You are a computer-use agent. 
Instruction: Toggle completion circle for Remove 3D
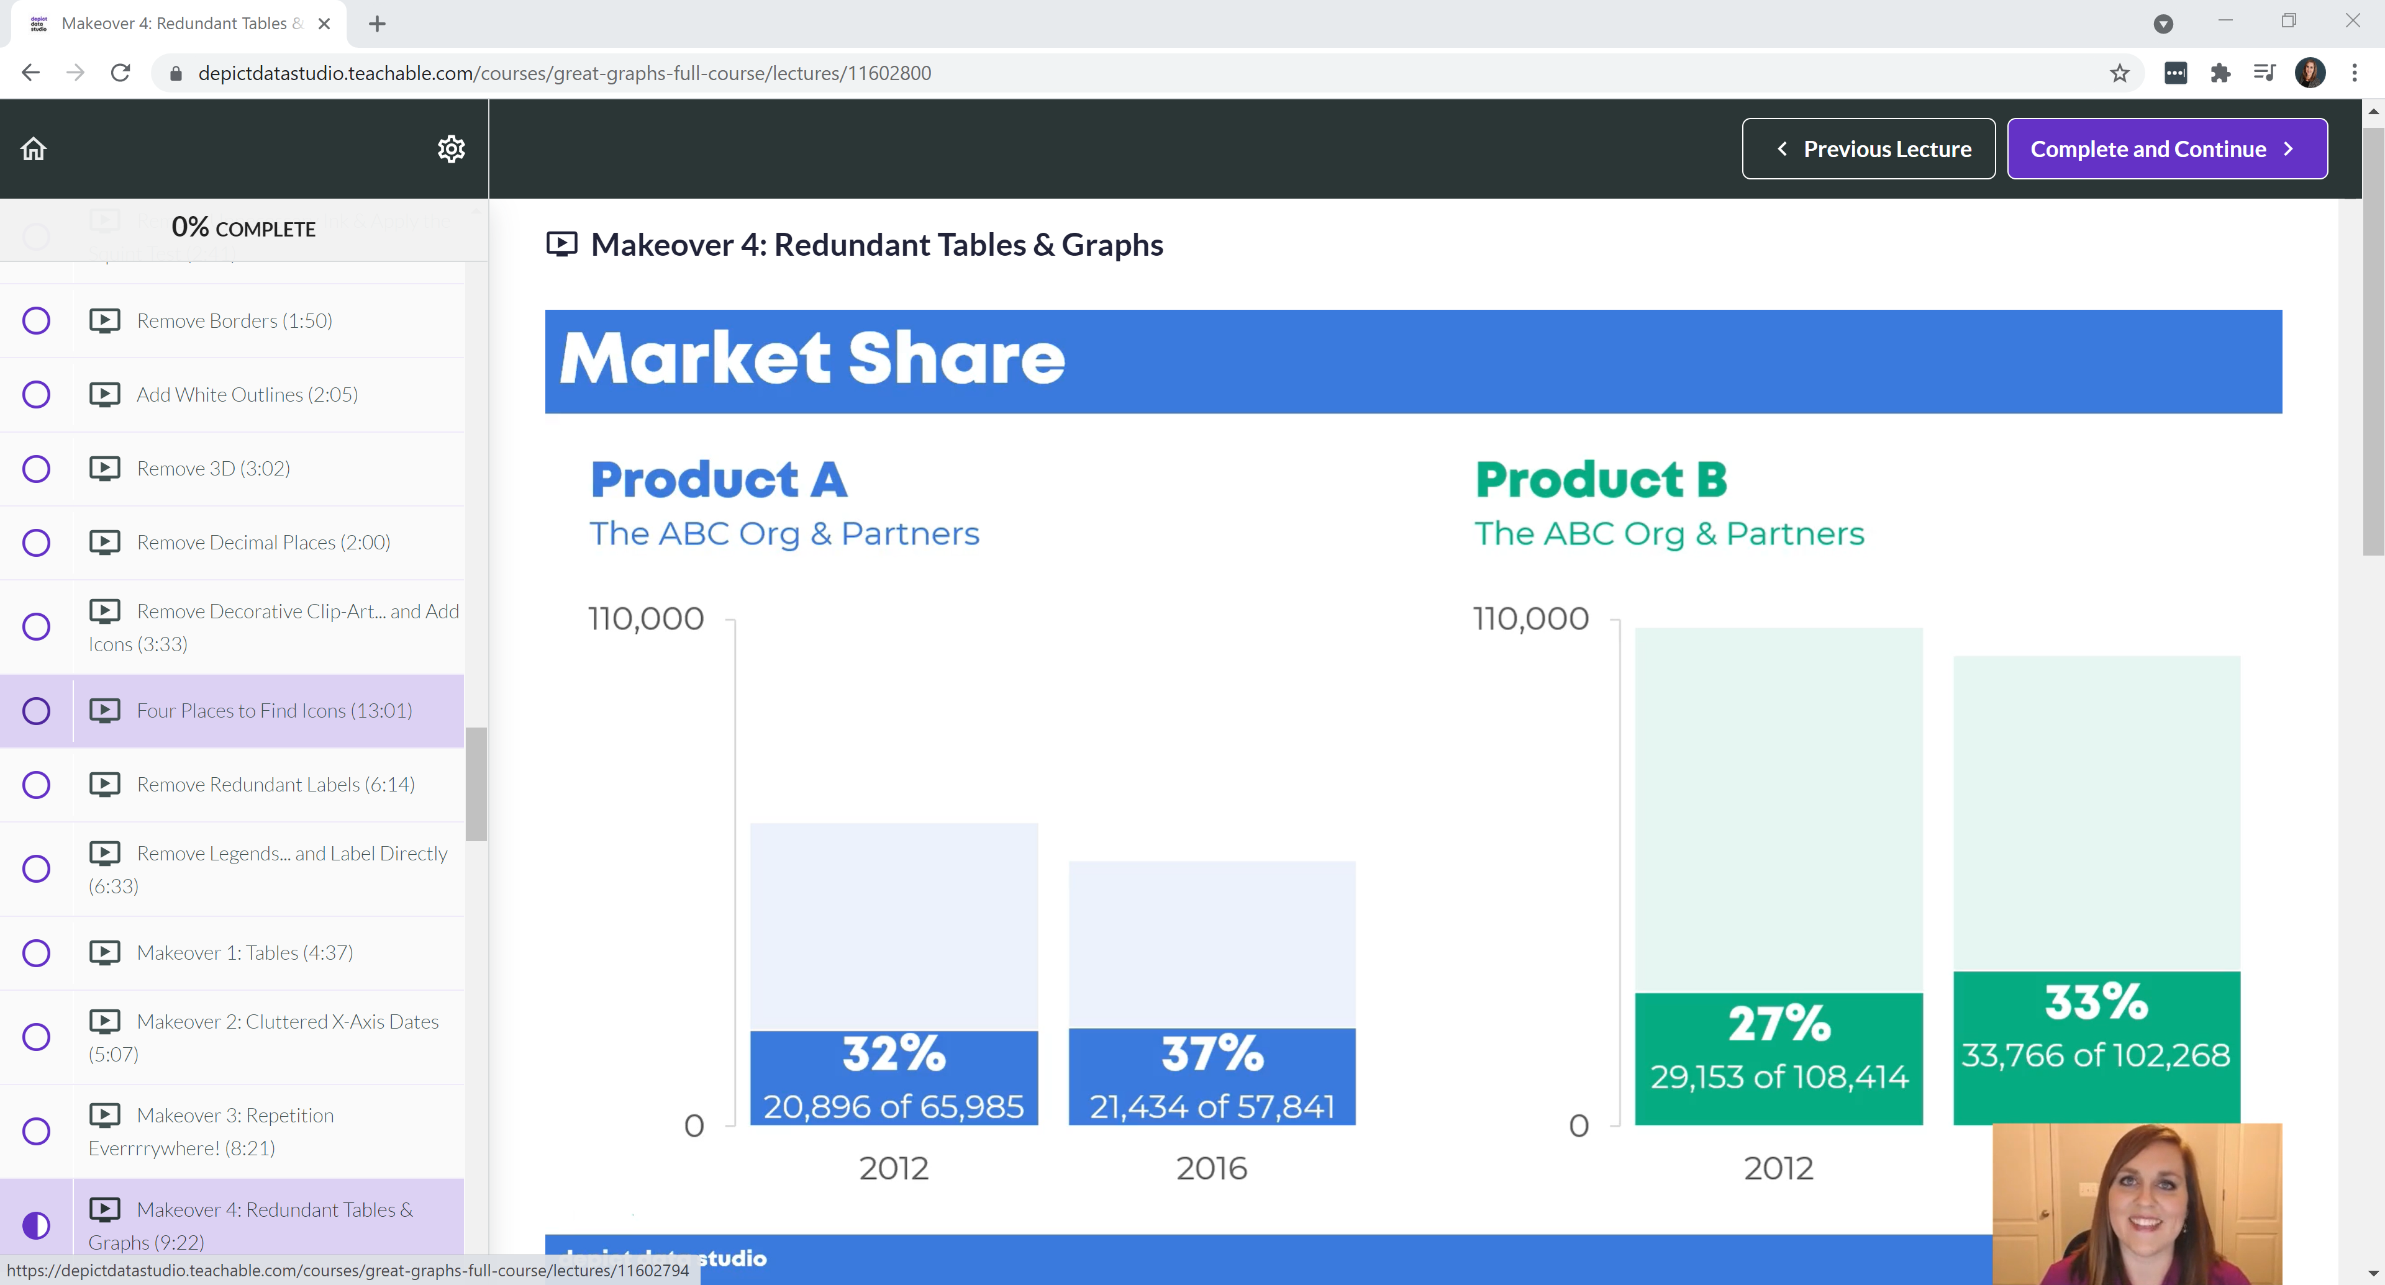click(36, 469)
